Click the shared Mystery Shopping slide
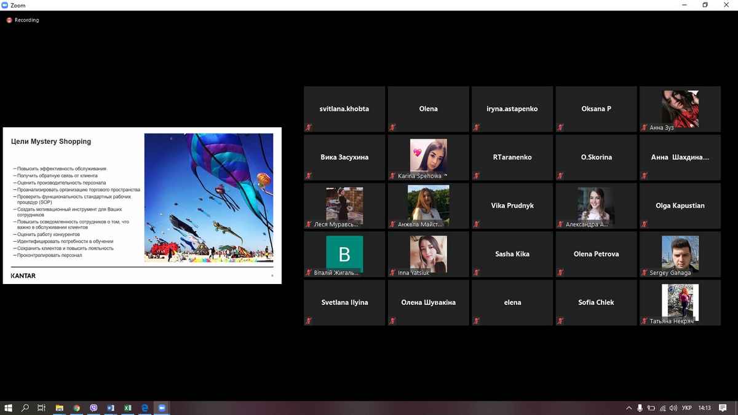This screenshot has height=415, width=738. [x=142, y=205]
